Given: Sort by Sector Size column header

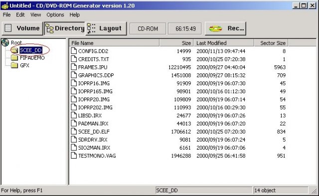Looking at the screenshot, I should [x=271, y=43].
